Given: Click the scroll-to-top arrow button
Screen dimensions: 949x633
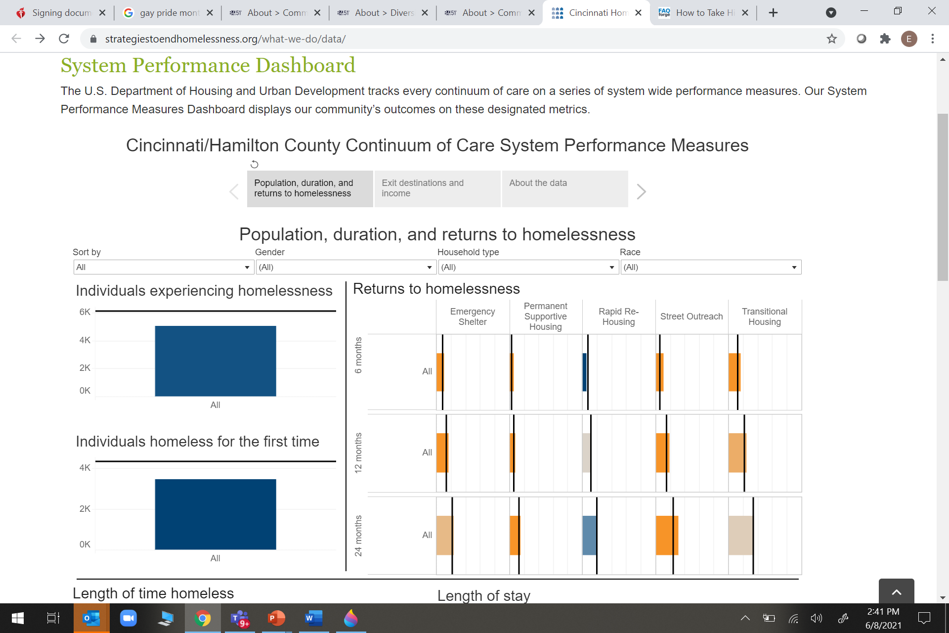Looking at the screenshot, I should point(896,591).
